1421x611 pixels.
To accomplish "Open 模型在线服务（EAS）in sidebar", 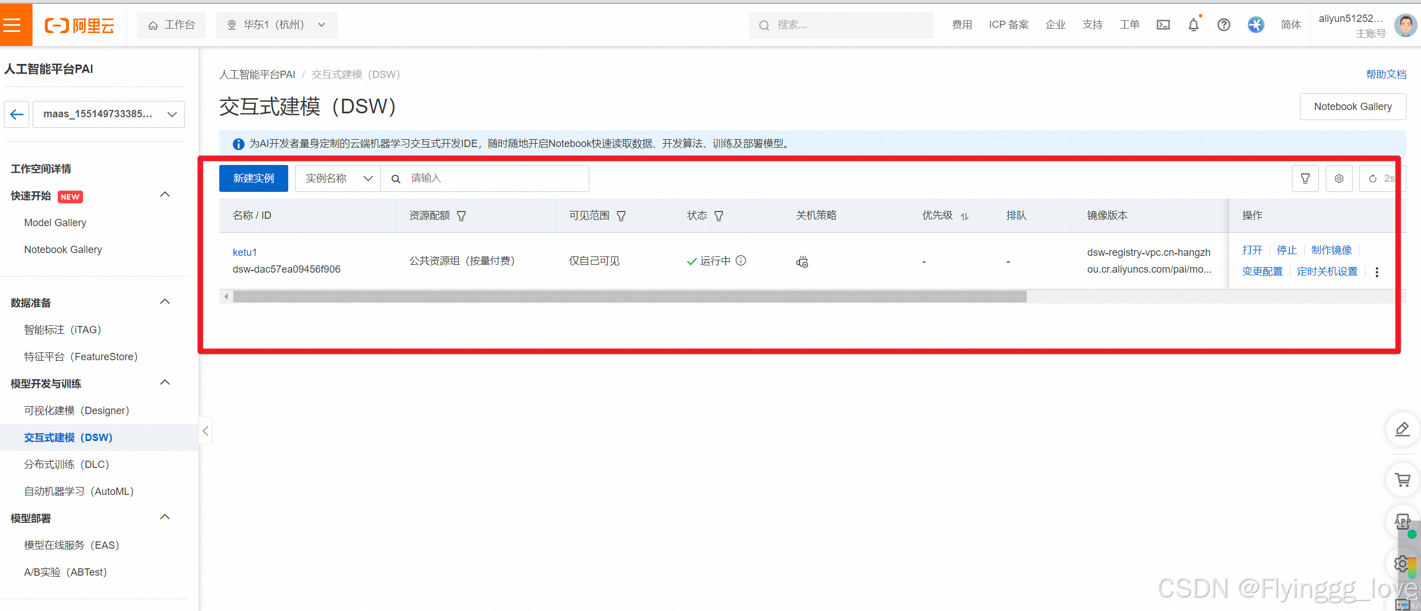I will pos(72,545).
